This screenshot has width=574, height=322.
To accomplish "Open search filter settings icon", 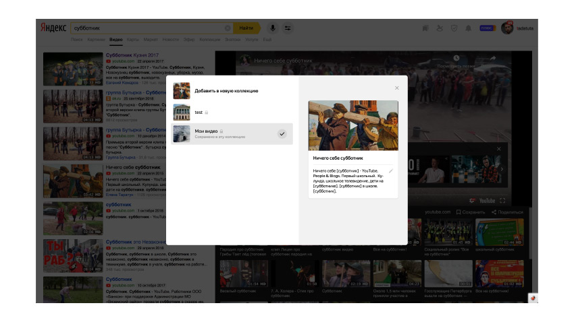I will [288, 28].
